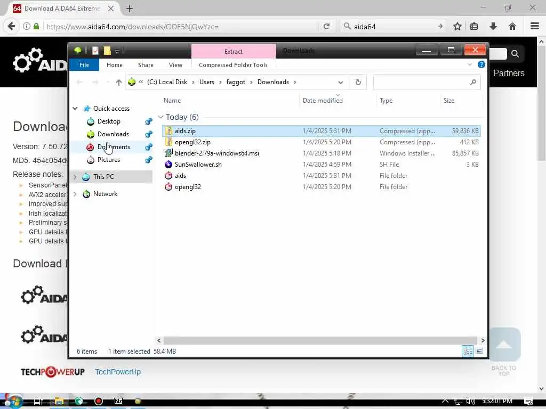Sort files by Name column
Image resolution: width=546 pixels, height=409 pixels.
pyautogui.click(x=172, y=101)
